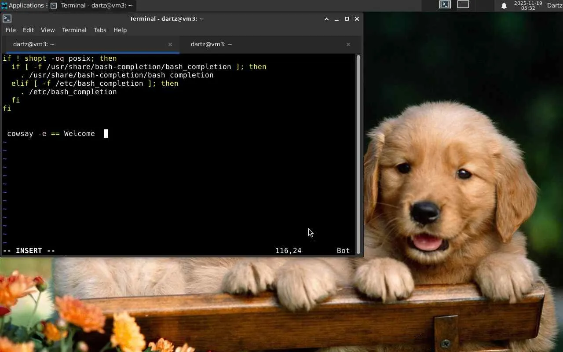Switch to the empty second workspace
Screen dimensions: 563x352
463,5
